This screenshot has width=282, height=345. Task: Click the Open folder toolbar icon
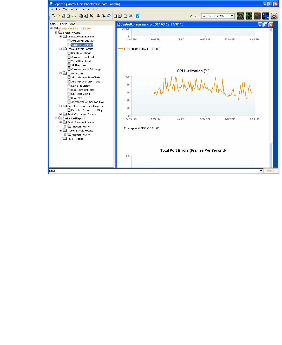point(58,16)
